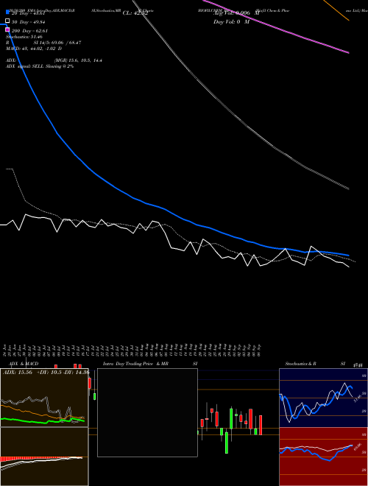
Task: Click the blue 20 Day legend swatch
Action: pos(7,13)
